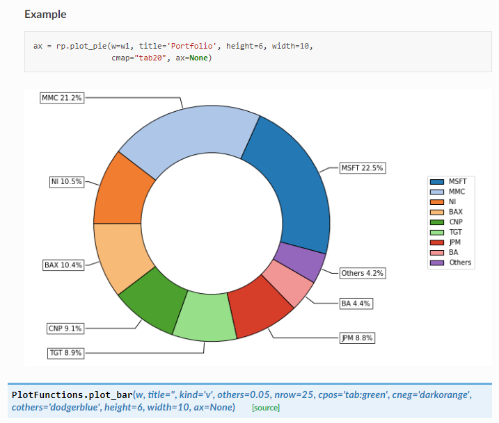Click the red JPM donut slice
Viewport: 499px width, 423px height.
[256, 306]
